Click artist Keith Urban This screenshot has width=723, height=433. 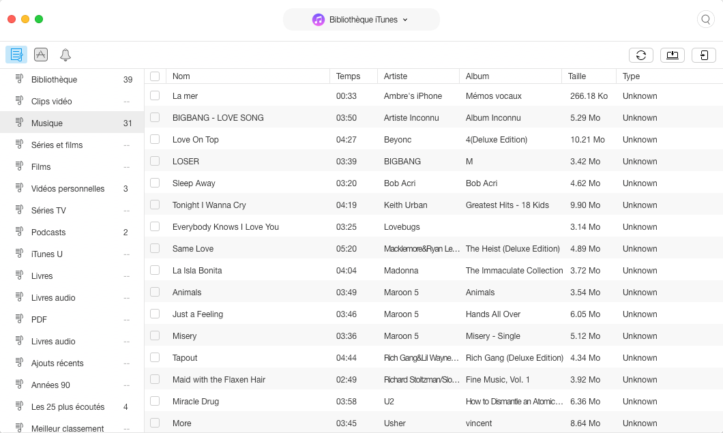(405, 205)
